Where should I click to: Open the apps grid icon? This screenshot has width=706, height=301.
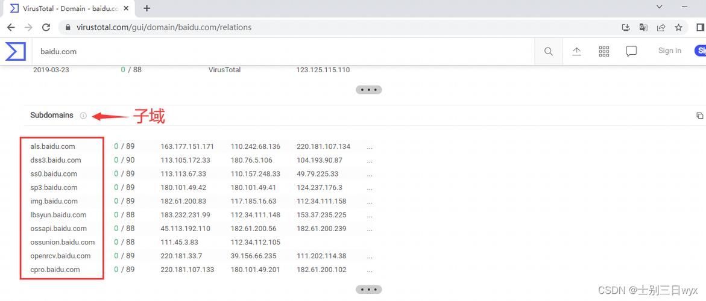pos(604,51)
